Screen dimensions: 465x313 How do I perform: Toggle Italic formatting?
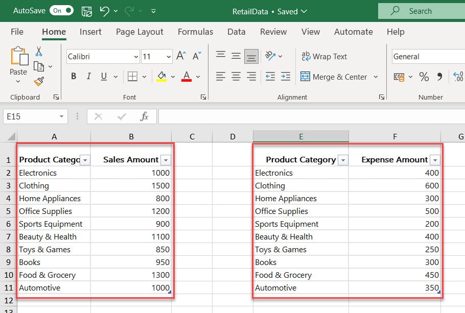tap(88, 77)
